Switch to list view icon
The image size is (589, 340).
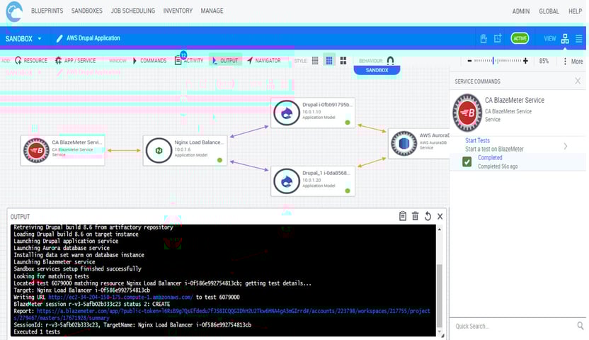(x=579, y=38)
